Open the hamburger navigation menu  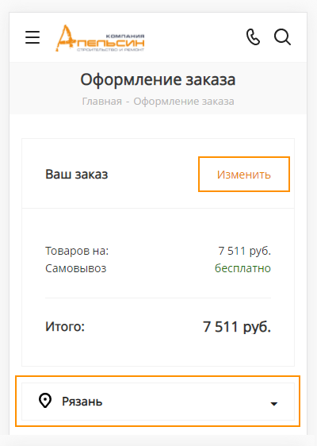(32, 37)
